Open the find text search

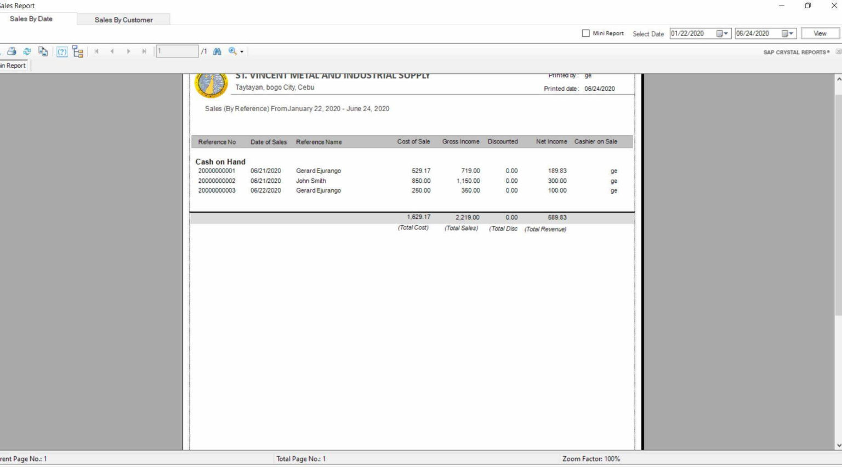click(217, 51)
